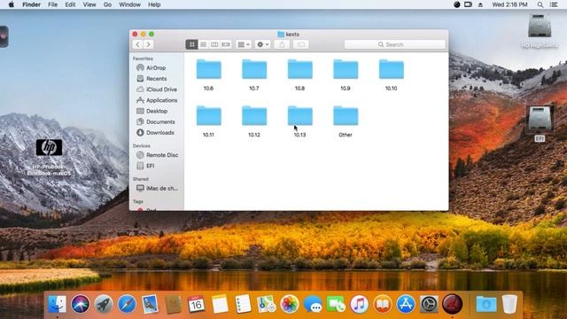This screenshot has height=319, width=567.
Task: Select the 10.11 folder
Action: [x=209, y=116]
